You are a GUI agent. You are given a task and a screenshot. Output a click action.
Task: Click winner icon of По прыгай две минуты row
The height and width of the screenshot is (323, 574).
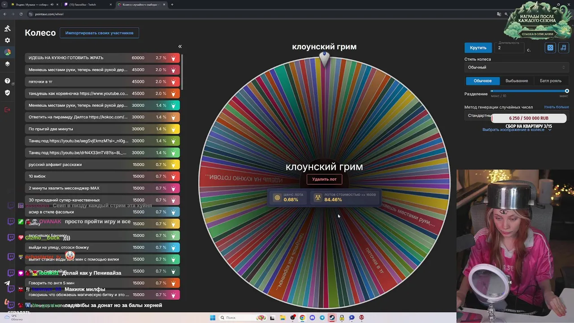tap(173, 129)
